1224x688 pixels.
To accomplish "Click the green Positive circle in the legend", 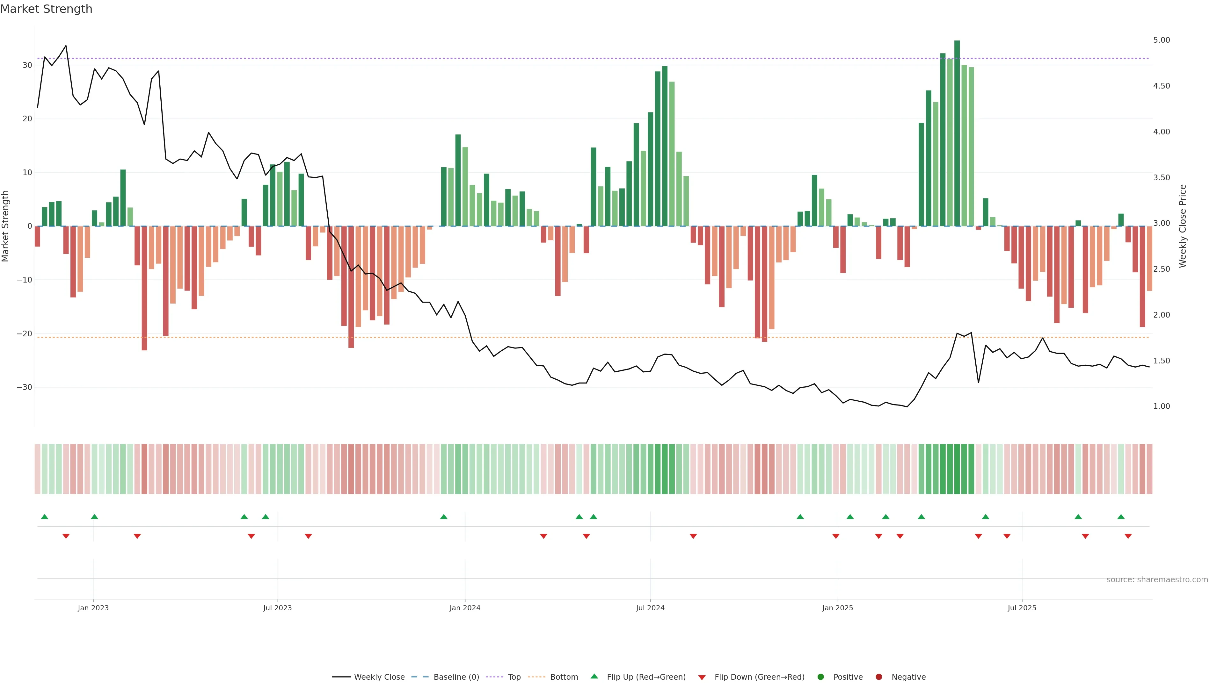I will coord(820,677).
